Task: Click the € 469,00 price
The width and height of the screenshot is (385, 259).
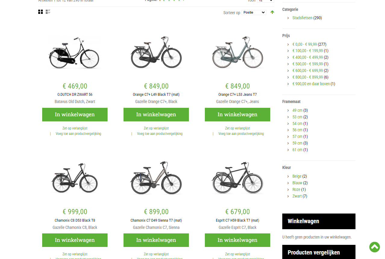Action: pos(75,86)
